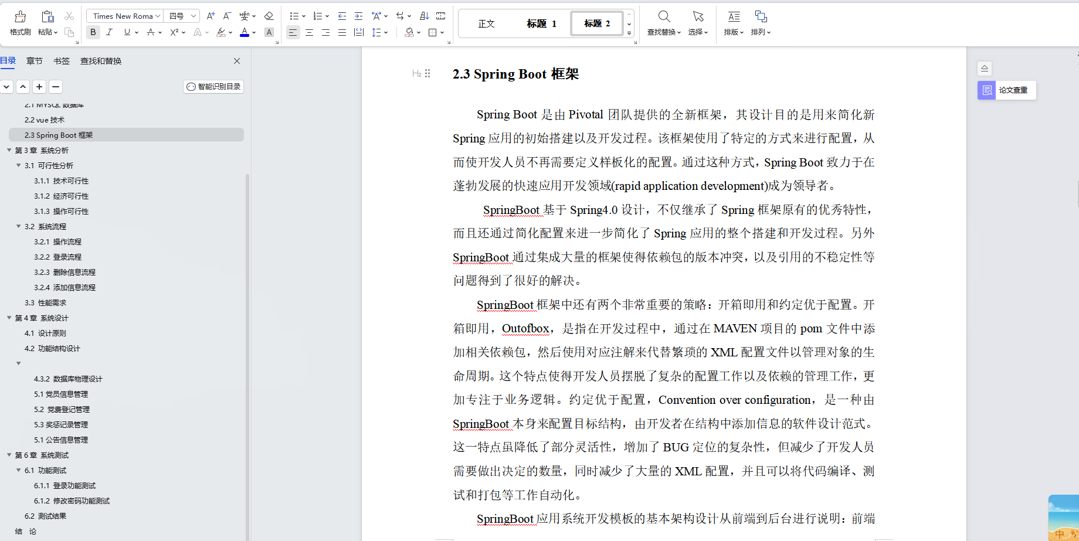1079x541 pixels.
Task: Decrease font size with A- icon
Action: tap(227, 16)
